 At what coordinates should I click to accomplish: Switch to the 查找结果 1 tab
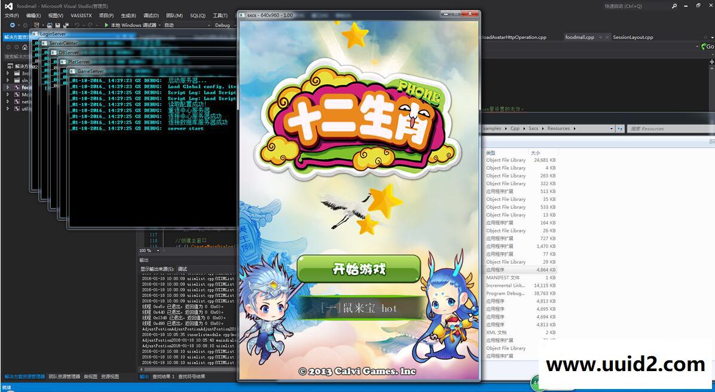(x=163, y=376)
